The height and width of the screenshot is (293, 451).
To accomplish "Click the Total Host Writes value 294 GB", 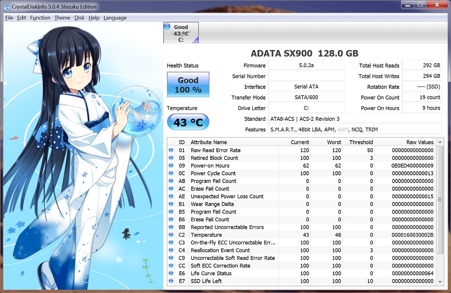I will point(422,76).
